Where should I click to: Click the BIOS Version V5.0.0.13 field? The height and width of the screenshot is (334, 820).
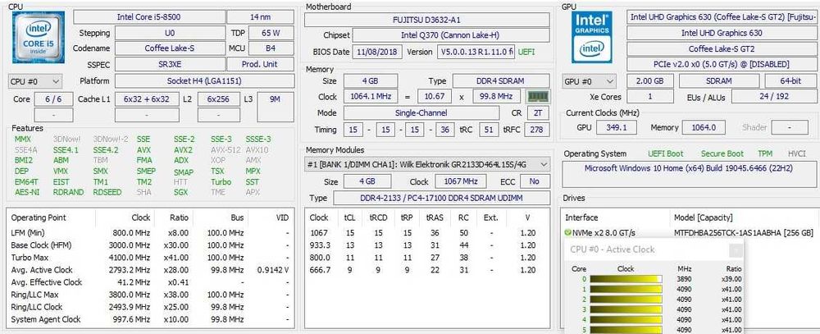[x=476, y=52]
